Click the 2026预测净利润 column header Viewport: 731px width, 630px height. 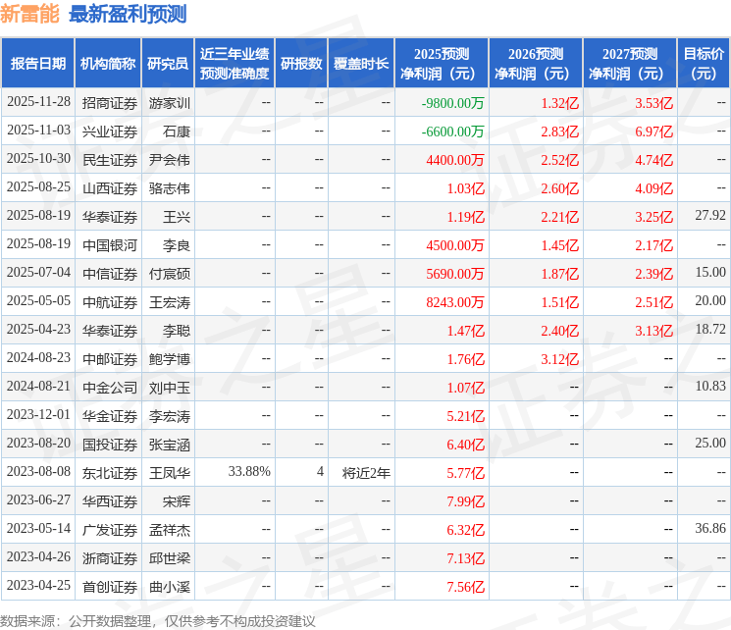click(x=536, y=64)
